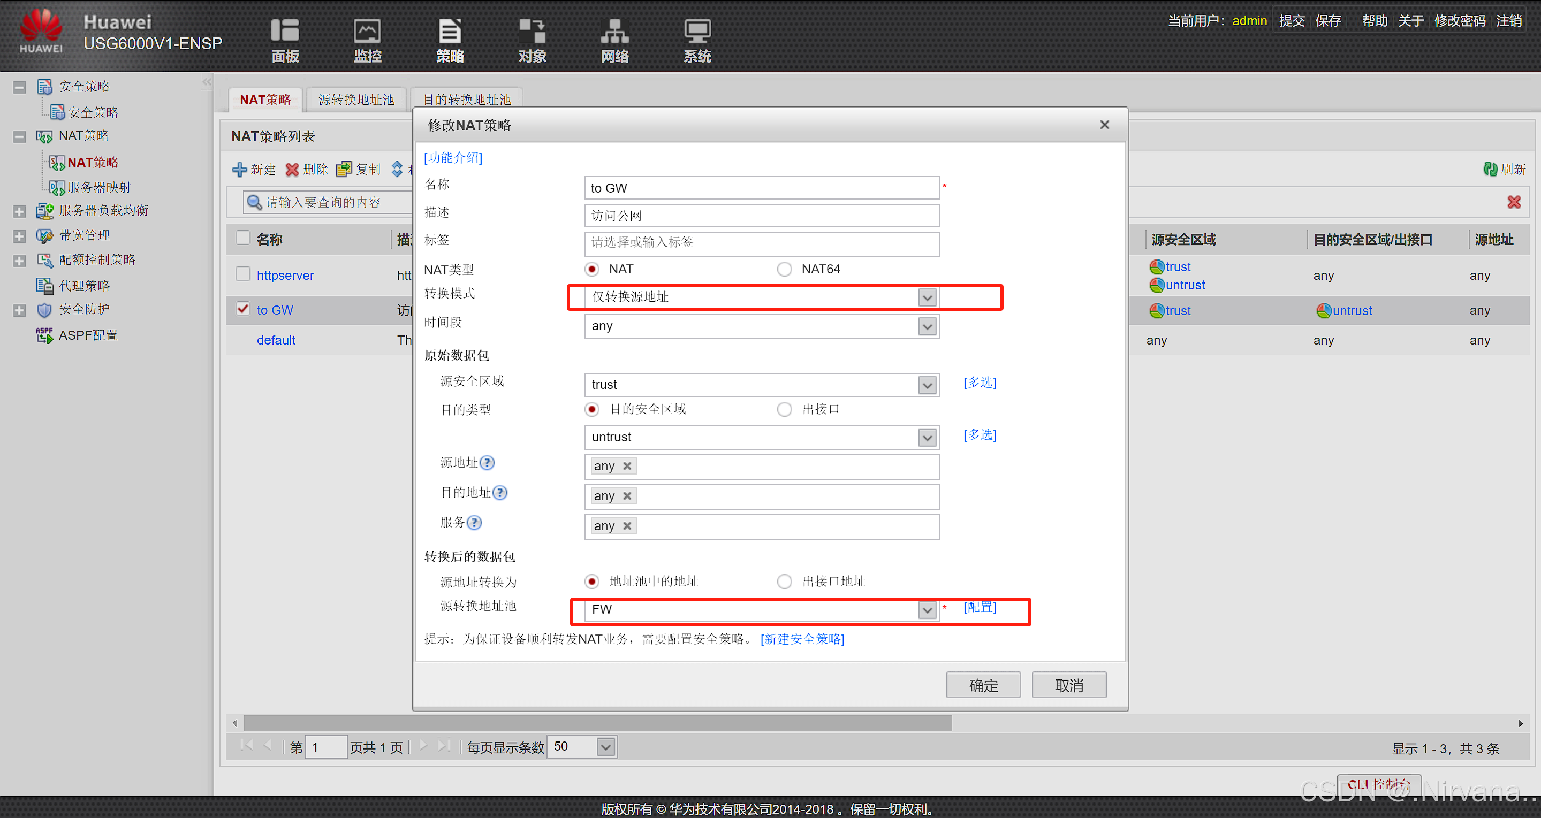Open the 面板 dashboard icon
Screen dimensions: 1541x818
(x=285, y=31)
